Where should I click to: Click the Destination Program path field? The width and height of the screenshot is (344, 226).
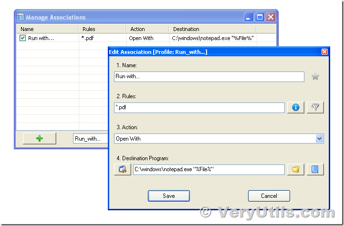(209, 169)
